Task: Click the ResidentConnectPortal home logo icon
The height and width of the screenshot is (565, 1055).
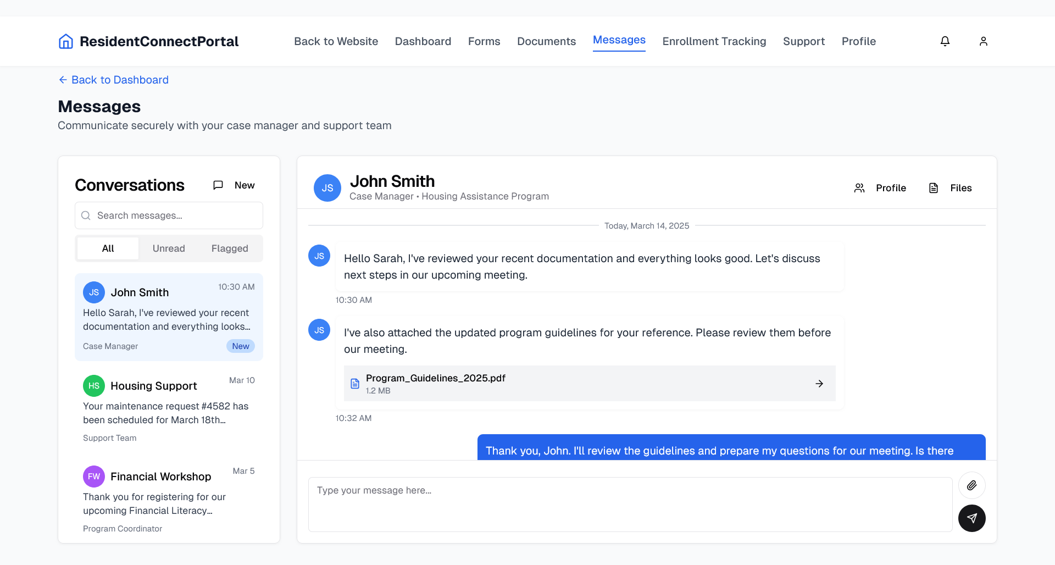Action: coord(66,41)
